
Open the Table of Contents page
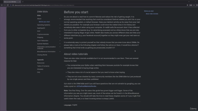43,66
